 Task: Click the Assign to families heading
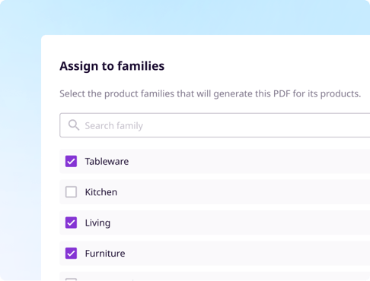pyautogui.click(x=112, y=66)
